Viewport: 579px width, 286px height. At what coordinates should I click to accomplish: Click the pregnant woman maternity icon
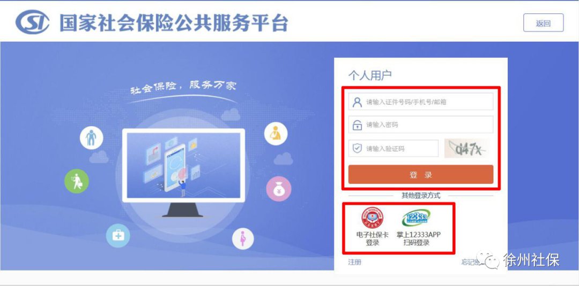point(243,238)
